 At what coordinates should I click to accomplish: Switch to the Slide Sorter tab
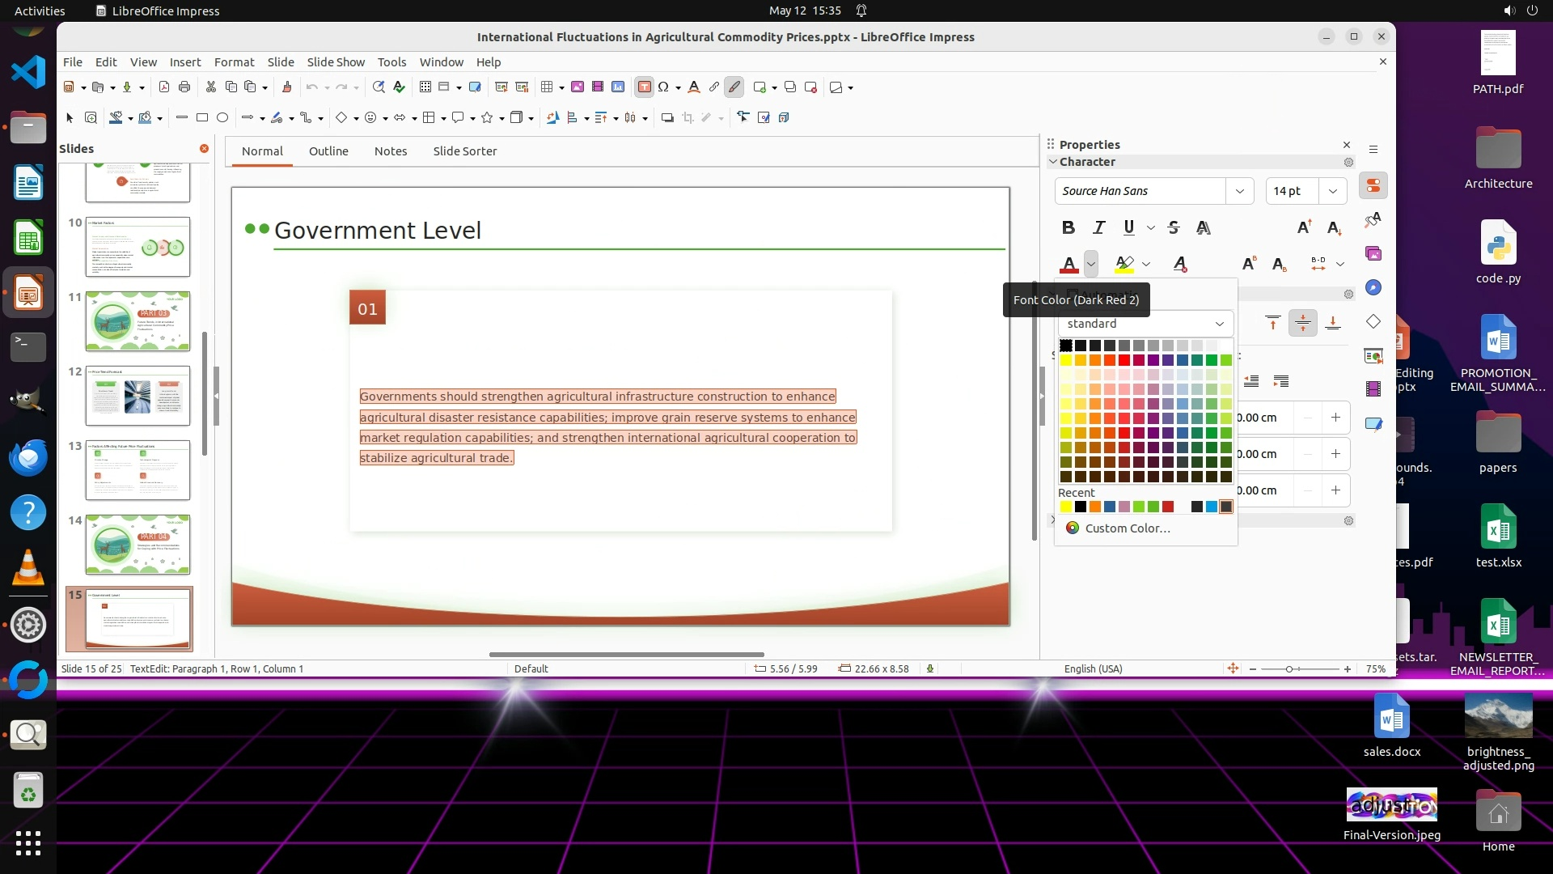tap(464, 151)
